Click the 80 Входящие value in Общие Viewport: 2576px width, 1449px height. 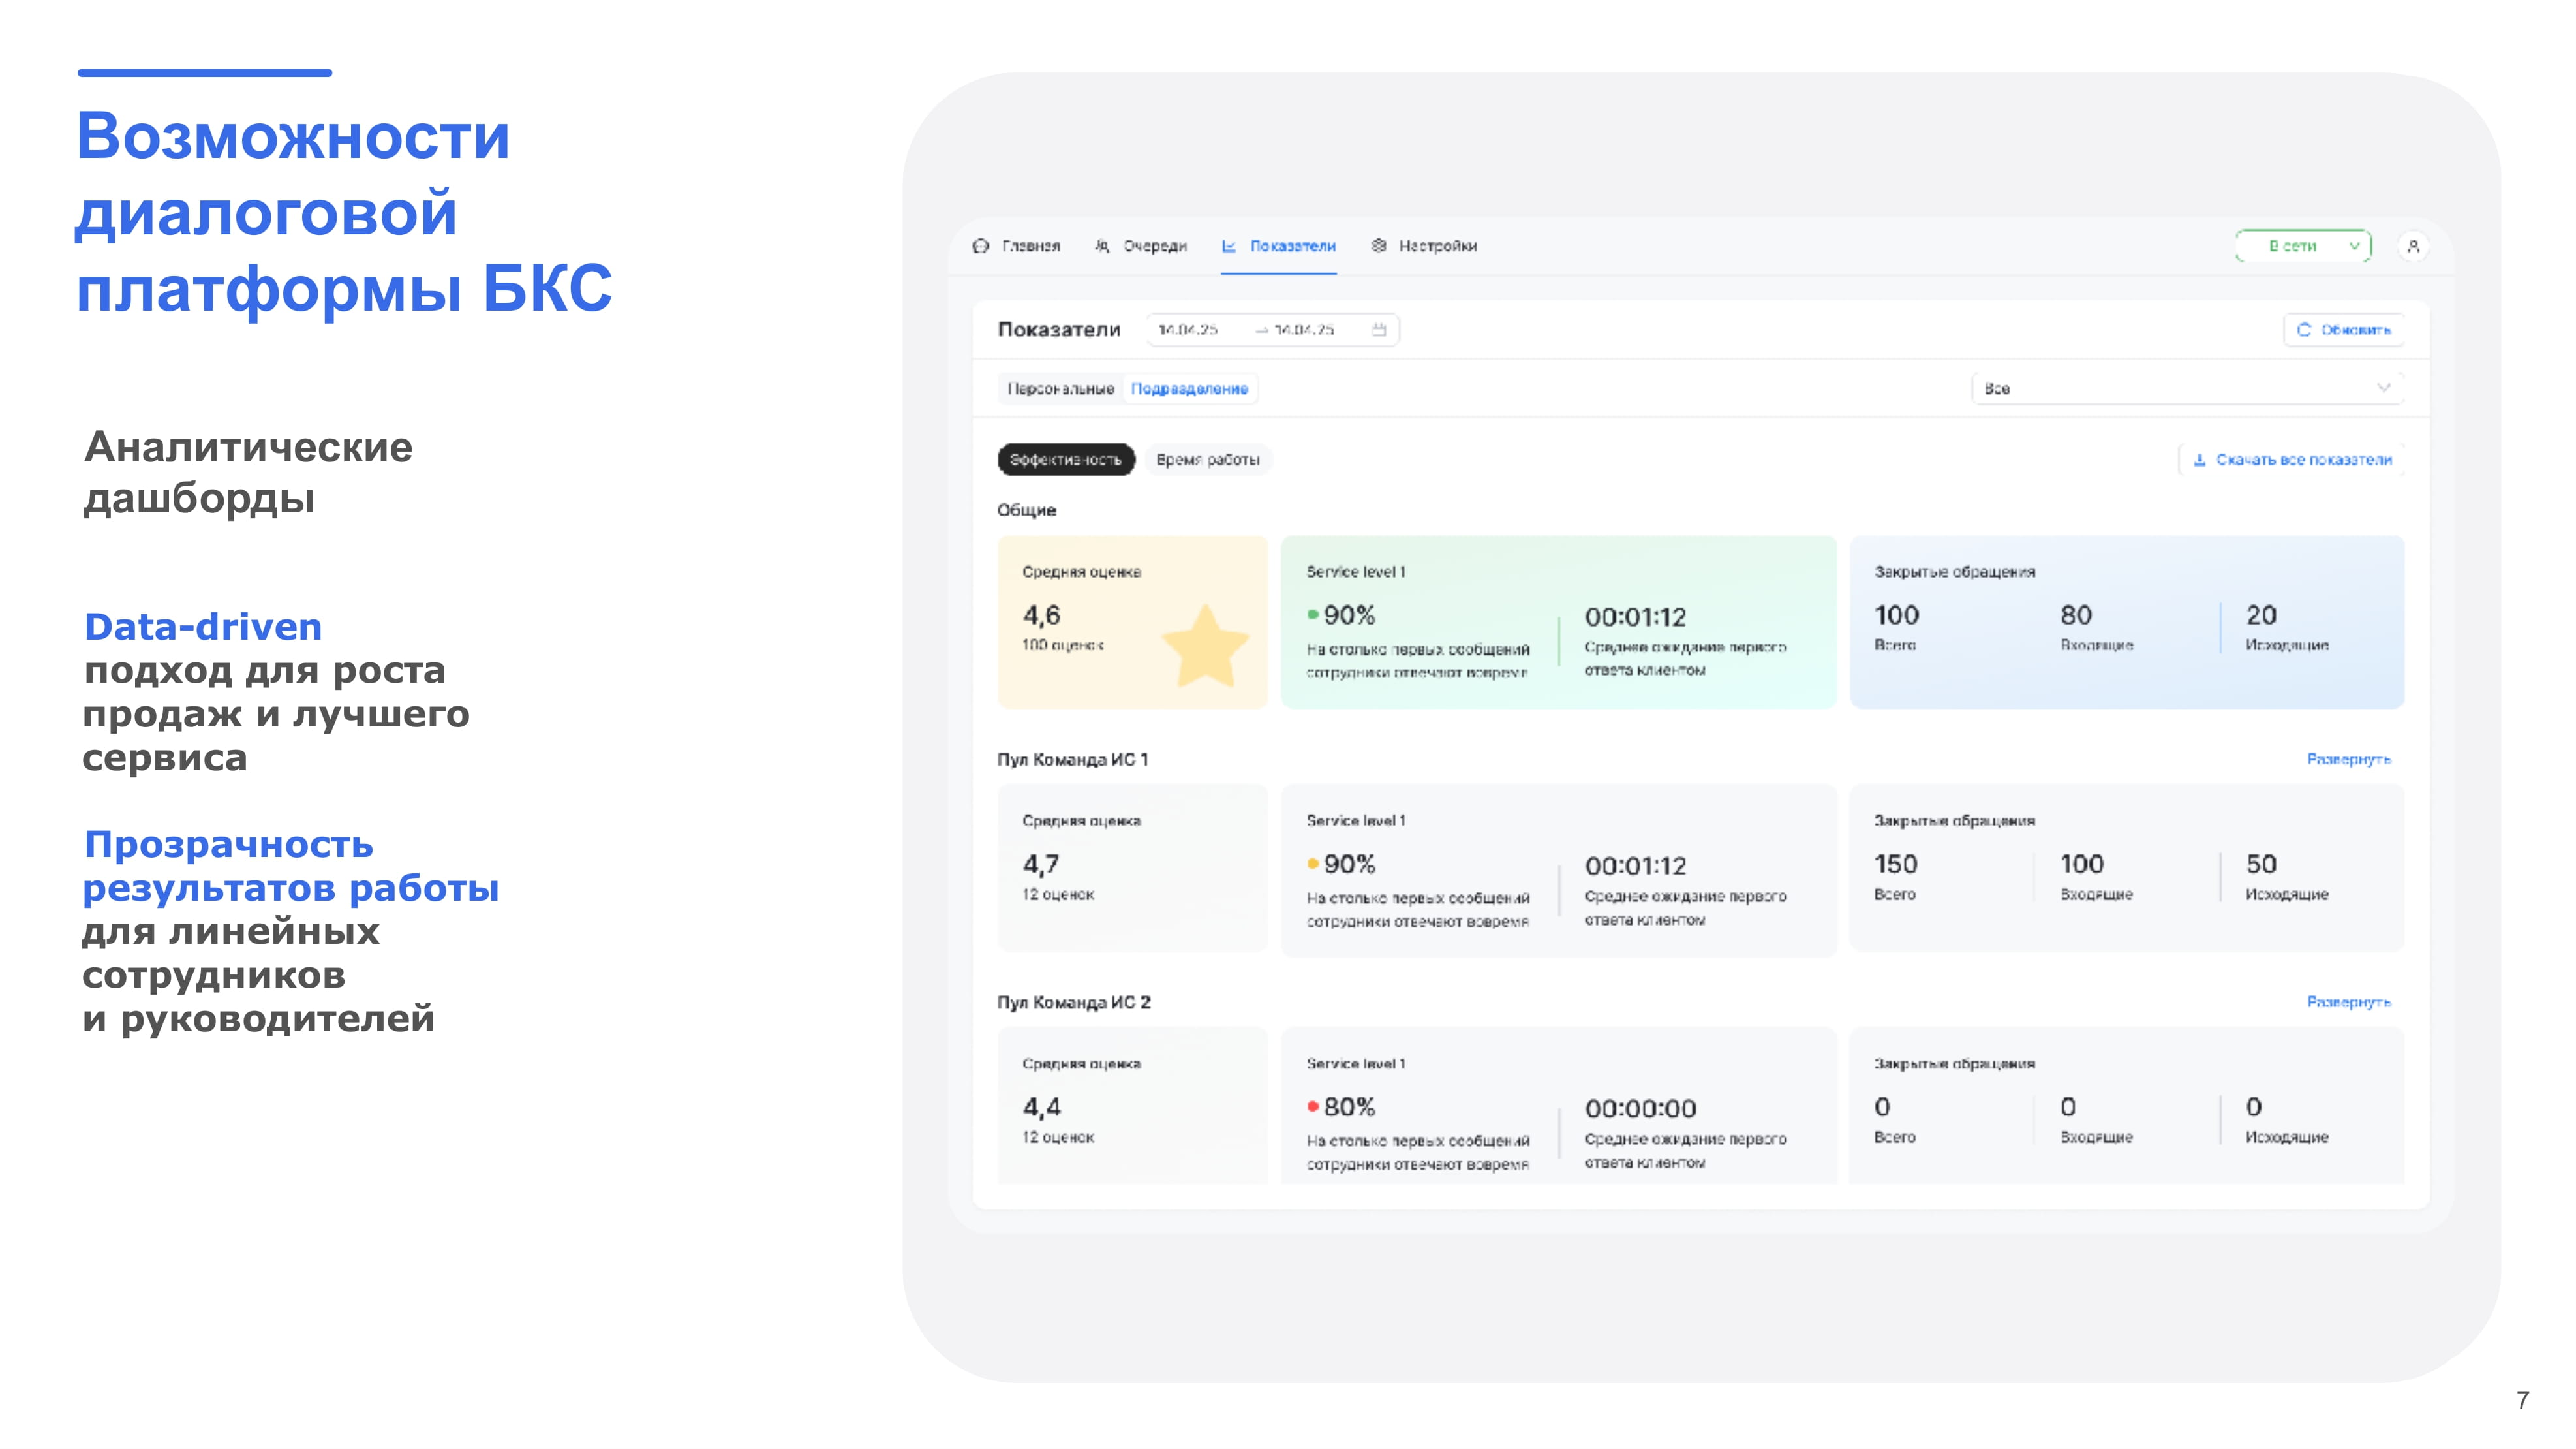pyautogui.click(x=2076, y=615)
